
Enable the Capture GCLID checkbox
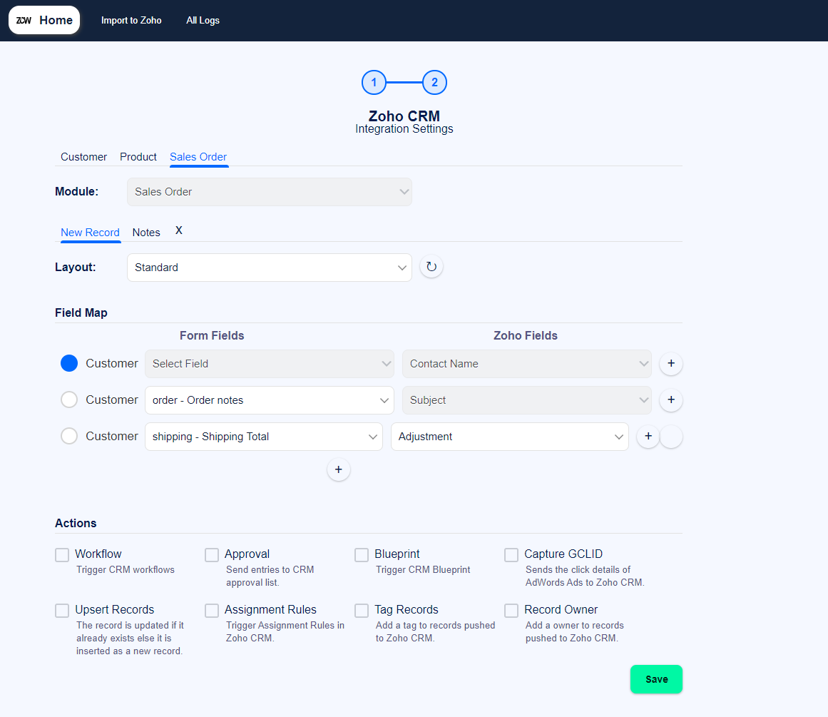pyautogui.click(x=511, y=555)
